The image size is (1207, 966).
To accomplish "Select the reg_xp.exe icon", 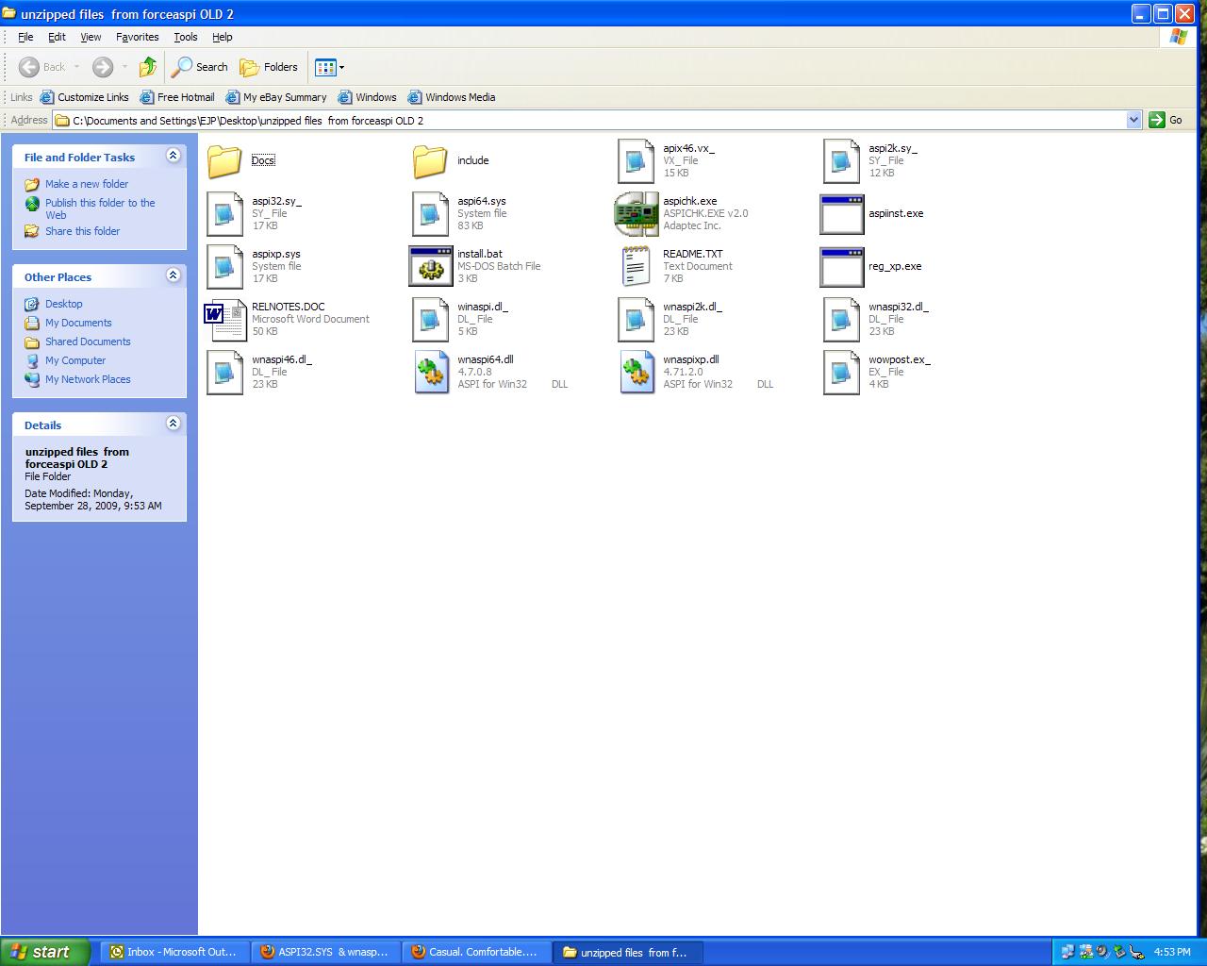I will [841, 267].
